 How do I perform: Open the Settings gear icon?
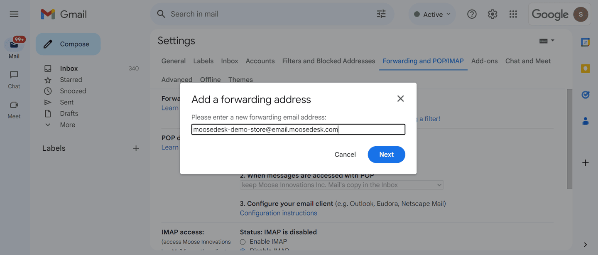tap(493, 14)
